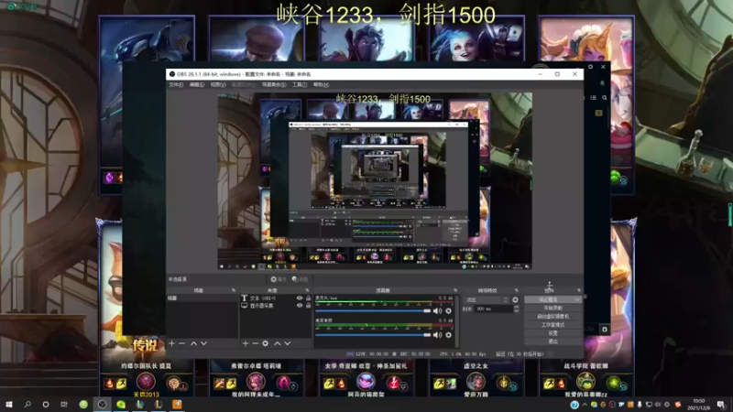Mute the 麦克风/Aux speaker icon
This screenshot has width=733, height=412.
pos(437,310)
